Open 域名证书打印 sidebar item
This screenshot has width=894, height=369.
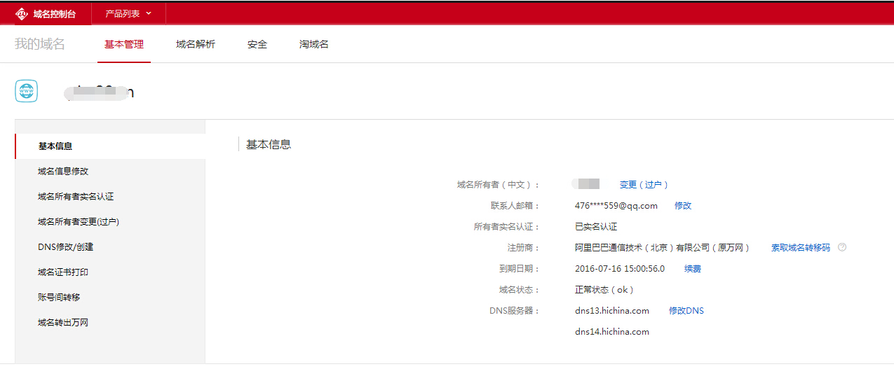[x=63, y=272]
